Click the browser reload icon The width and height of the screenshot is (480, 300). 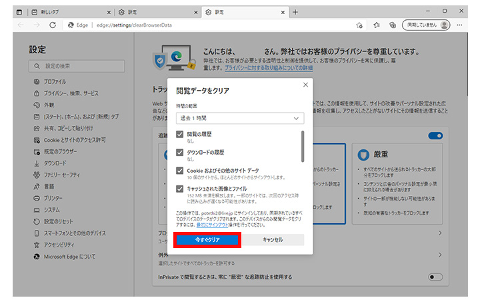tap(53, 25)
